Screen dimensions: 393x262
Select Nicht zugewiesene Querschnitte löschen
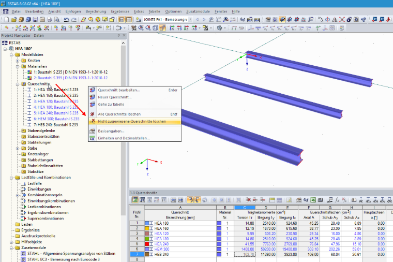click(x=134, y=122)
